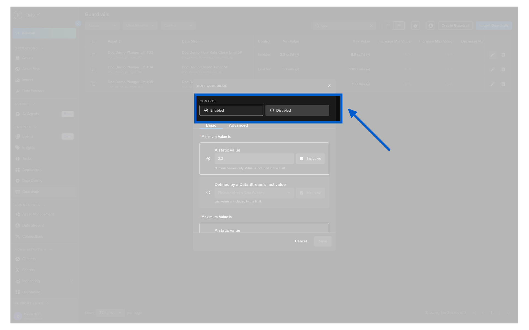Open Data Explorer from the sidebar

(x=33, y=91)
